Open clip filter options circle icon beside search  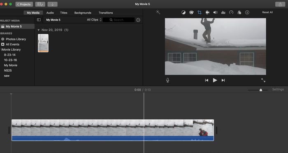138,20
